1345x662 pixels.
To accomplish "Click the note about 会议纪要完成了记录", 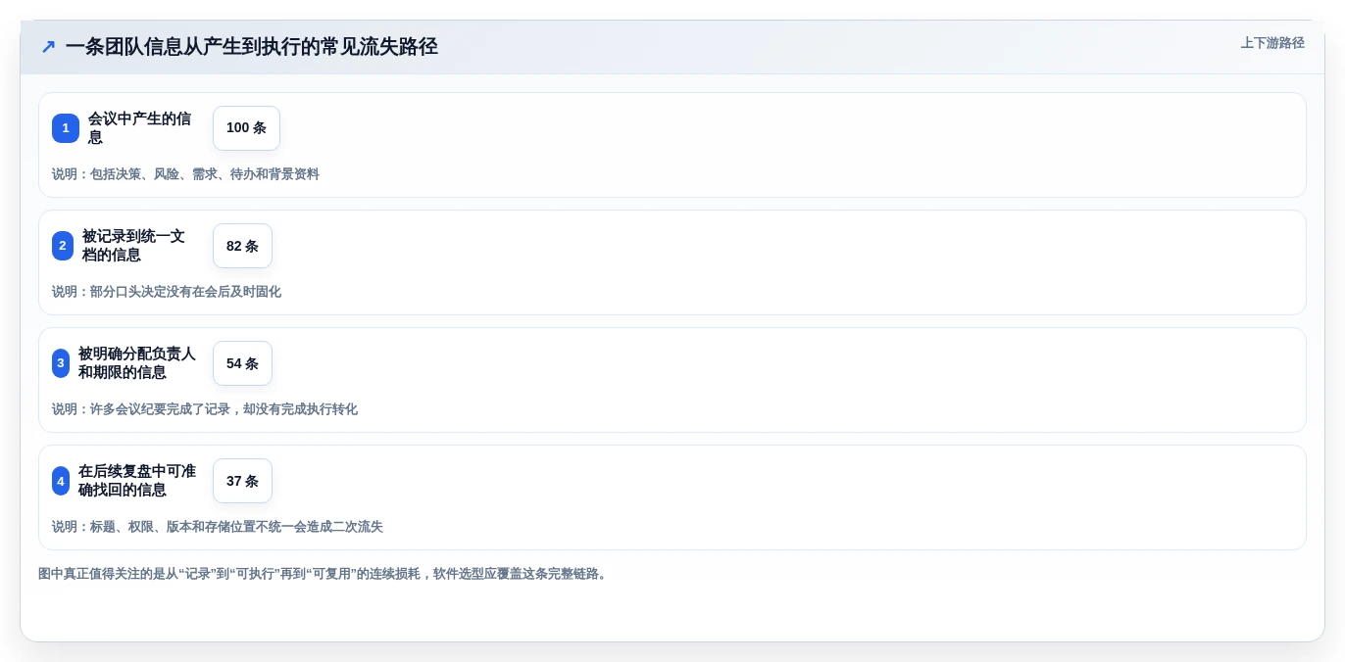I will (x=205, y=409).
